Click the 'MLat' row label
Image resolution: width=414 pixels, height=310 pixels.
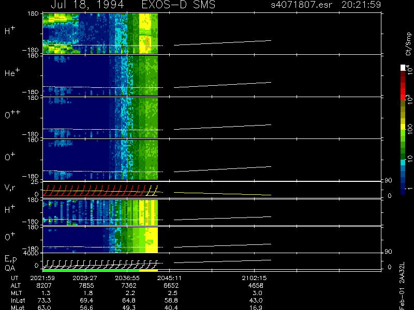(x=18, y=307)
